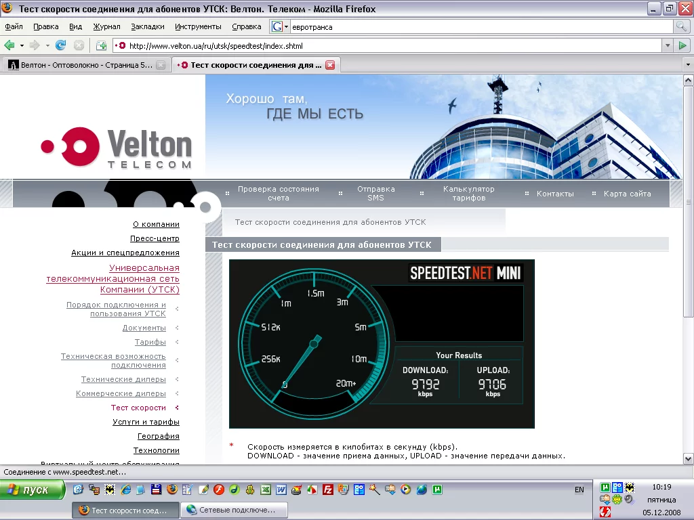This screenshot has height=520, width=694.
Task: Open the Журнал menu
Action: [106, 26]
